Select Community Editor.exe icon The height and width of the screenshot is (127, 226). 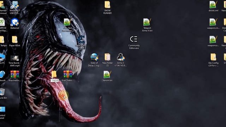coord(134,39)
